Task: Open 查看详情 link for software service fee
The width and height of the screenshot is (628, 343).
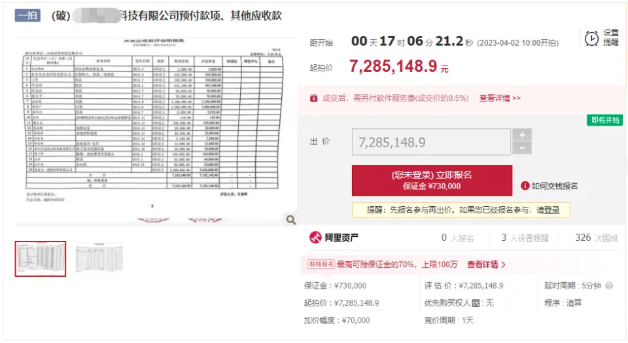Action: coord(500,98)
